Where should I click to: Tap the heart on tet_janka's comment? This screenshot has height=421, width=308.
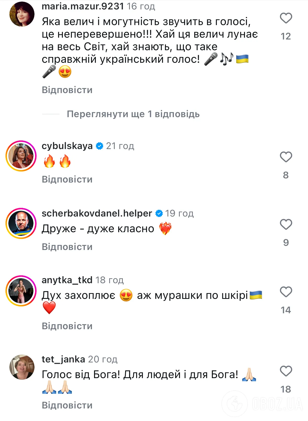tap(286, 371)
